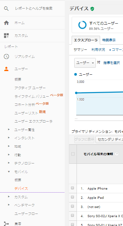Switch to the 地図表示 tab
Viewport: 123px width, 226px height.
coord(109,40)
